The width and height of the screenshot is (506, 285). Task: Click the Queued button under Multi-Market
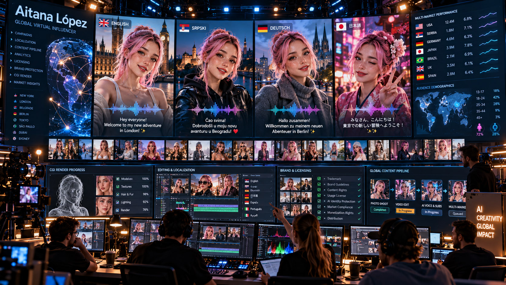point(458,214)
